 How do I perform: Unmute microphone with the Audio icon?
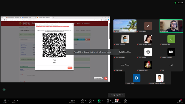point(5,101)
